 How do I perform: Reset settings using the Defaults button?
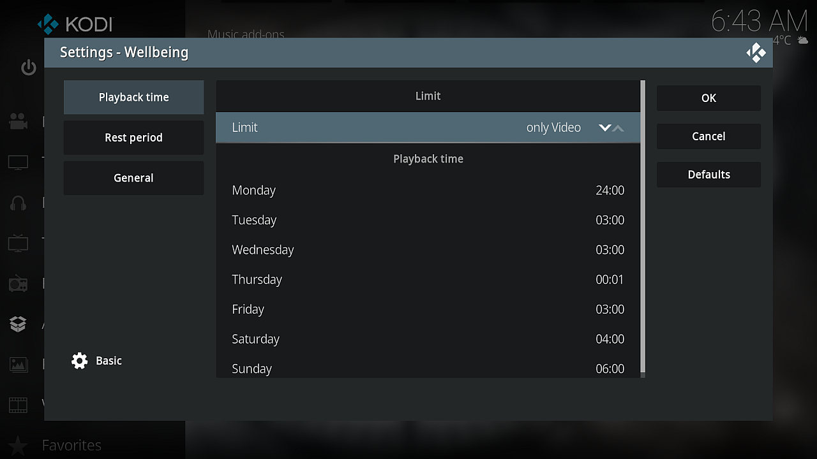(x=708, y=175)
